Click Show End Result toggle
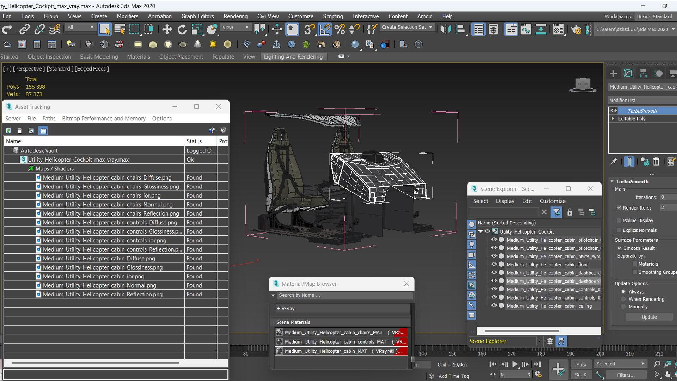This screenshot has width=677, height=381. (629, 162)
